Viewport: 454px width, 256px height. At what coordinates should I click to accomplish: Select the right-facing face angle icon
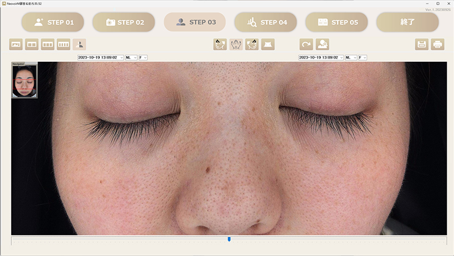tap(252, 44)
